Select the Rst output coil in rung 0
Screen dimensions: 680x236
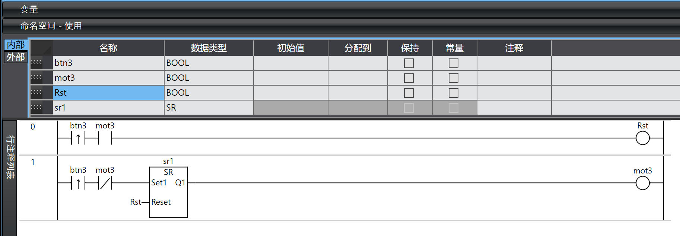click(x=642, y=138)
